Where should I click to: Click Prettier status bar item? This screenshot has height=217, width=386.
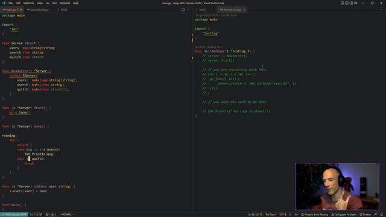365,215
